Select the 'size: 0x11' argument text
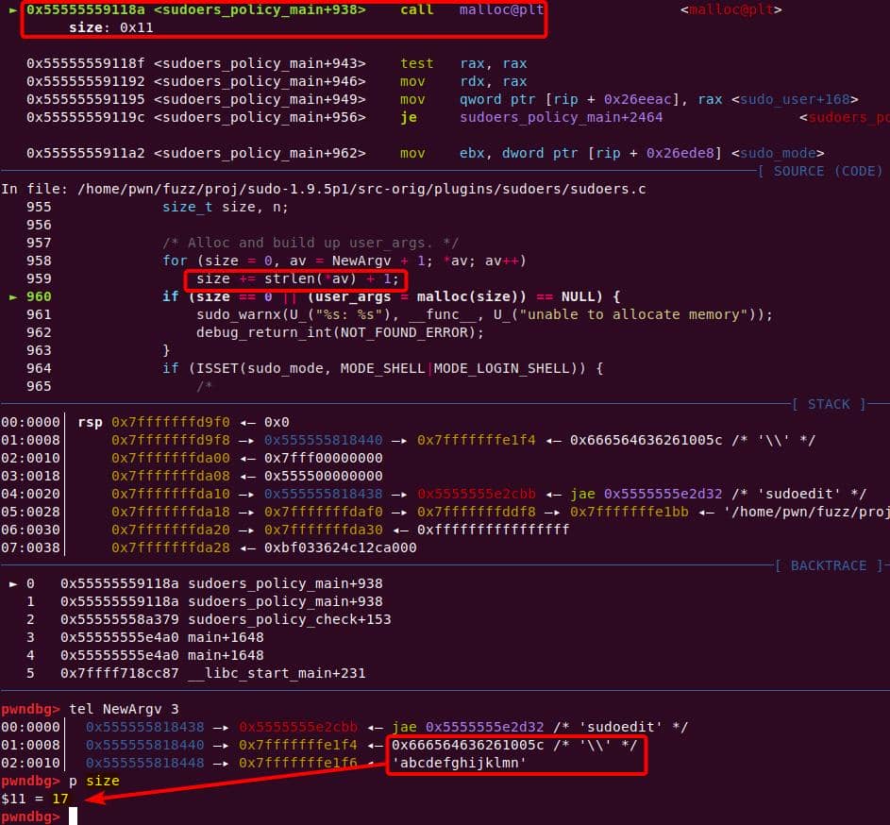 point(110,27)
